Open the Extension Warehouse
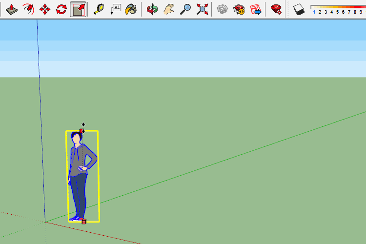 tap(239, 9)
